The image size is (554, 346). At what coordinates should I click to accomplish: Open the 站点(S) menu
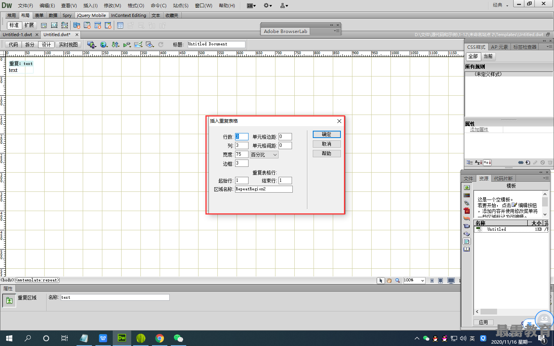click(x=180, y=5)
